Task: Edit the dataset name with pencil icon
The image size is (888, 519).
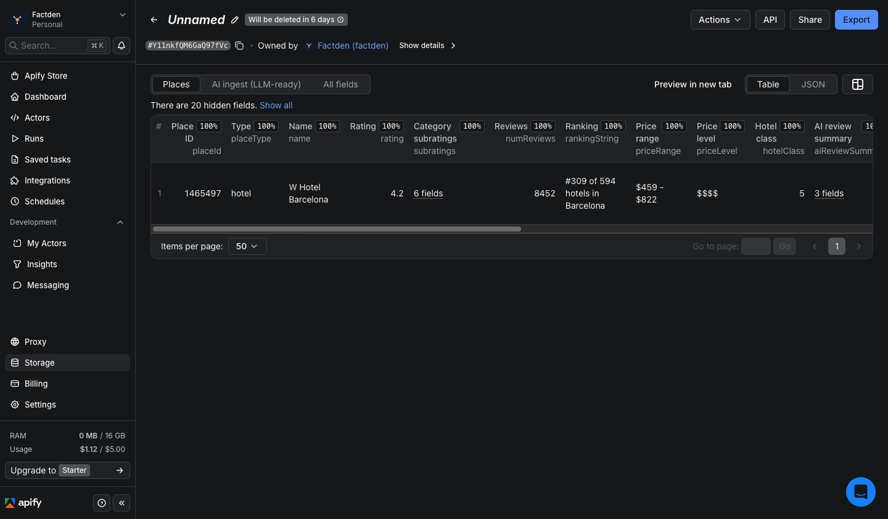Action: tap(235, 20)
